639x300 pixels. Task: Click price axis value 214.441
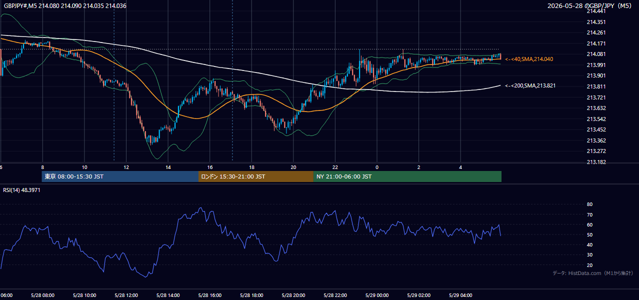coord(596,11)
